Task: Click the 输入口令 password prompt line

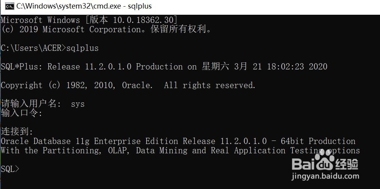Action: [21, 113]
